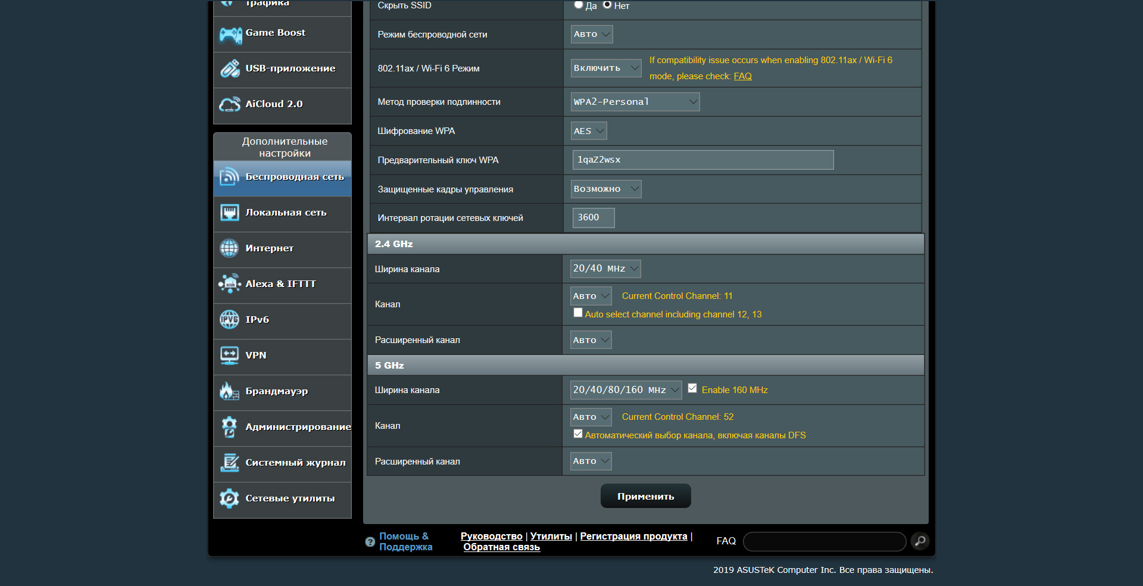Open the WPA2-Personal authentication method dropdown
The height and width of the screenshot is (586, 1143).
point(635,102)
